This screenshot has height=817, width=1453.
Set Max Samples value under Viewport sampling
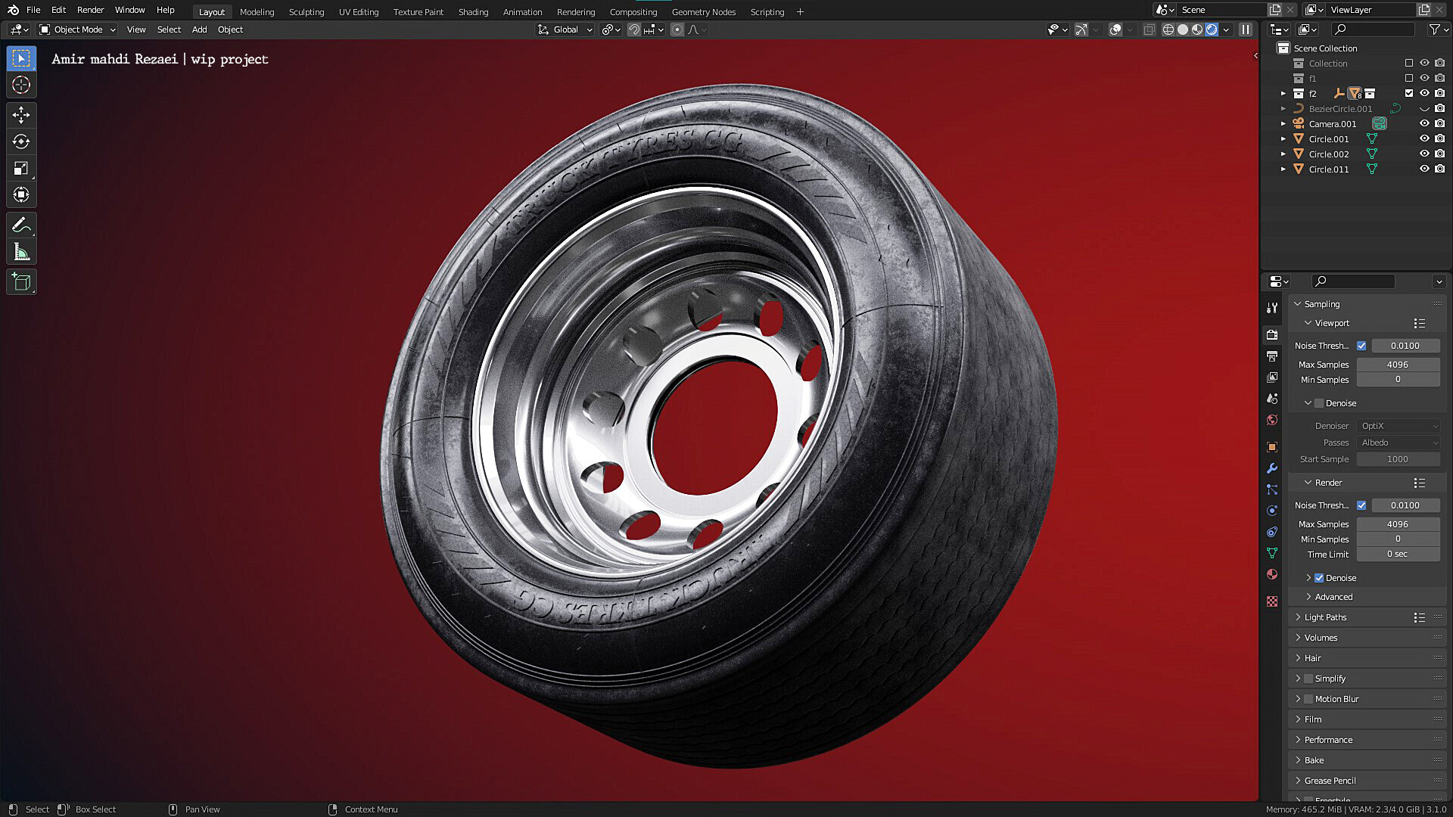pos(1398,364)
